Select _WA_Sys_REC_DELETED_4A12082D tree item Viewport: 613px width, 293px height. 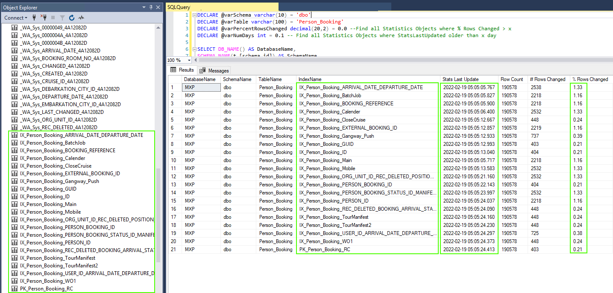click(59, 128)
